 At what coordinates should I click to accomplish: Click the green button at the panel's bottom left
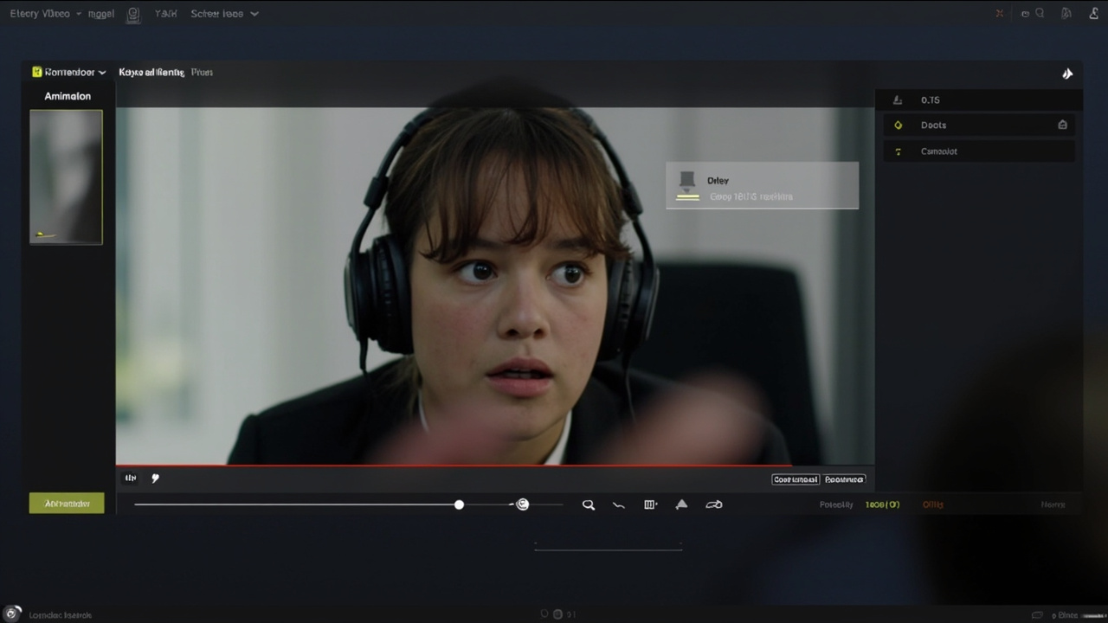click(67, 503)
